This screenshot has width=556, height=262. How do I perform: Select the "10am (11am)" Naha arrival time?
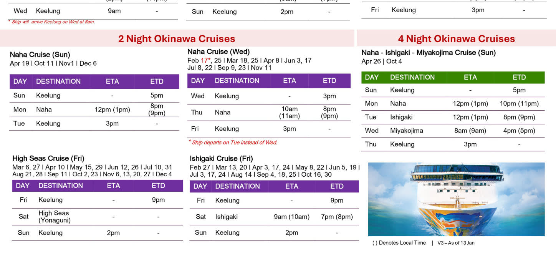point(289,113)
